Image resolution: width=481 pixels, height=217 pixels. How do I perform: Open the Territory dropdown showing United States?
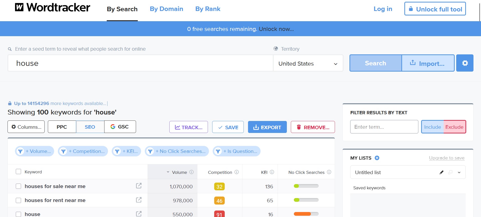point(308,64)
